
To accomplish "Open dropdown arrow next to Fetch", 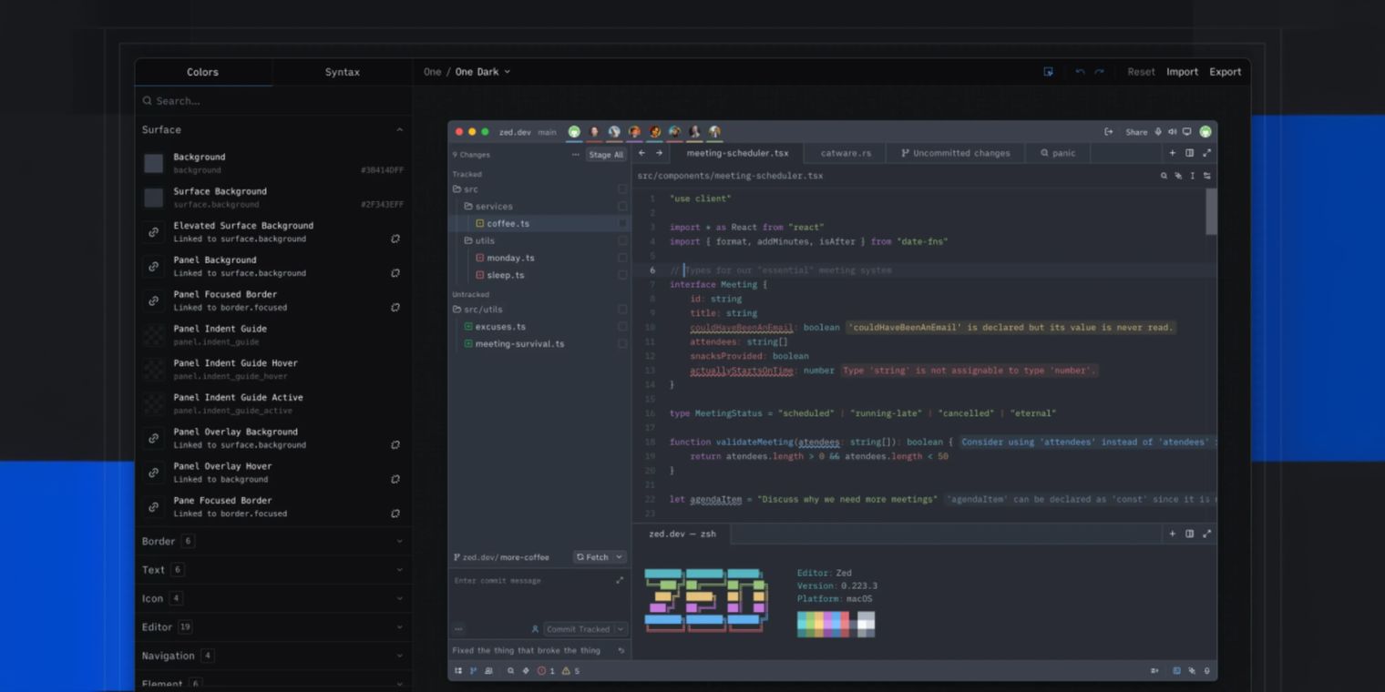I will coord(619,557).
